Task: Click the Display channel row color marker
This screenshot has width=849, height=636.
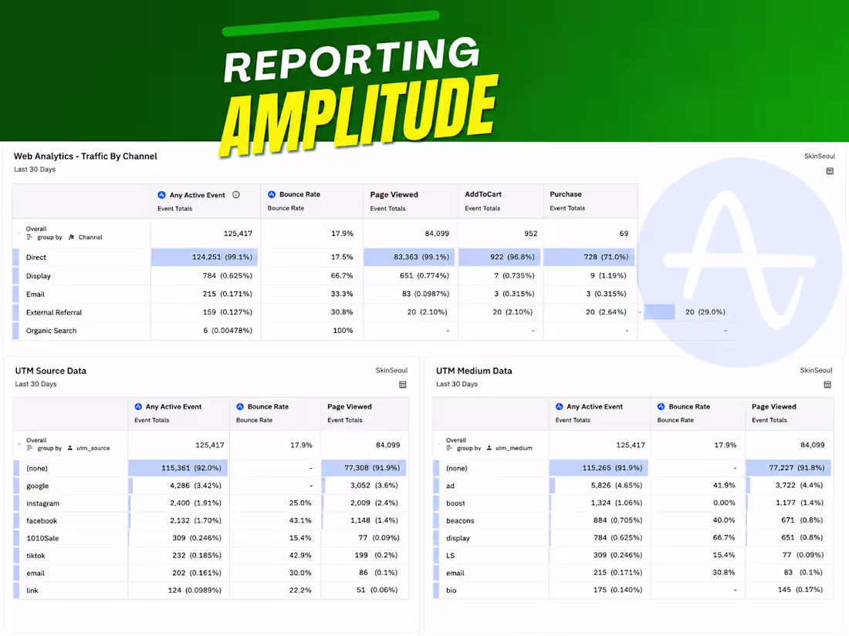Action: [x=15, y=276]
